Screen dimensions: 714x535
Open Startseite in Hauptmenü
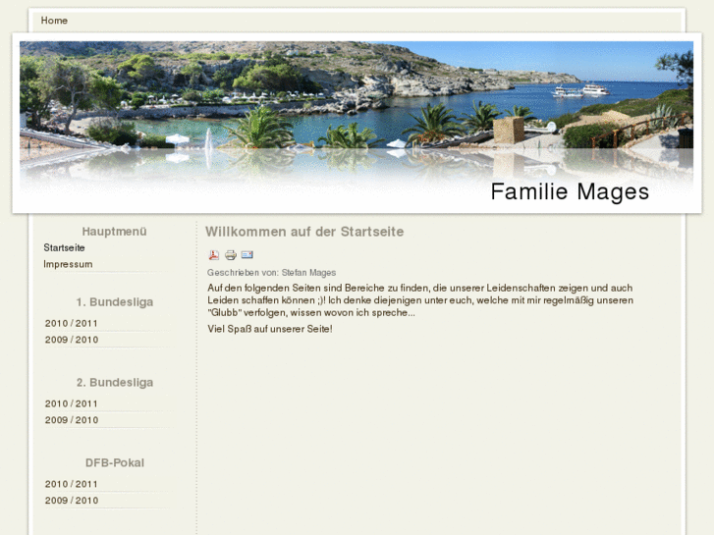click(64, 247)
